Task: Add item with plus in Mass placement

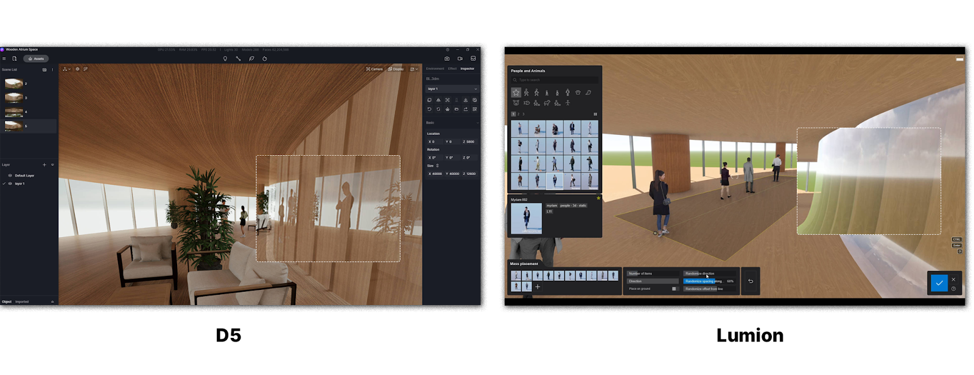Action: coord(538,286)
